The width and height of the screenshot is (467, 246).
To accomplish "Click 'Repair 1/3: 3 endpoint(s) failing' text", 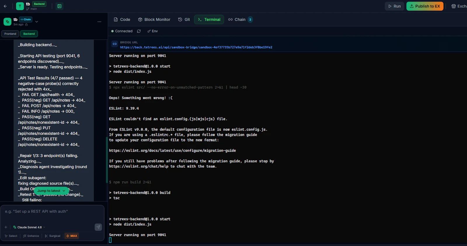I will (48, 156).
